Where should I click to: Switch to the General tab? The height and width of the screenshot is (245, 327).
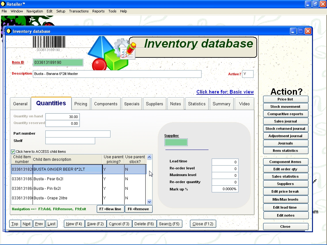click(20, 104)
